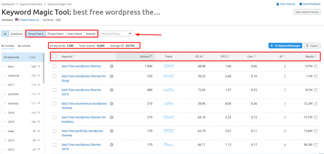
Task: Select the Questions tab
Action: [17, 34]
